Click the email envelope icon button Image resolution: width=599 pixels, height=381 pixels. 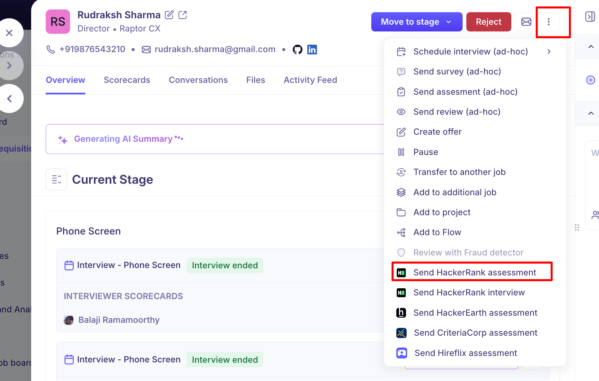(526, 22)
